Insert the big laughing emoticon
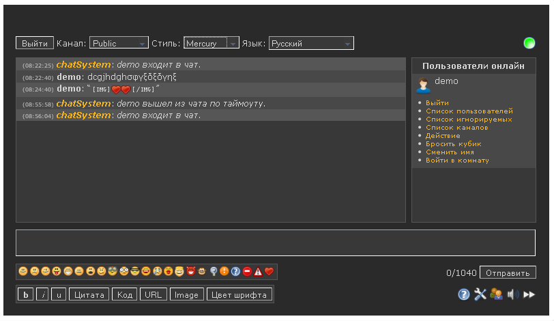 click(x=146, y=271)
